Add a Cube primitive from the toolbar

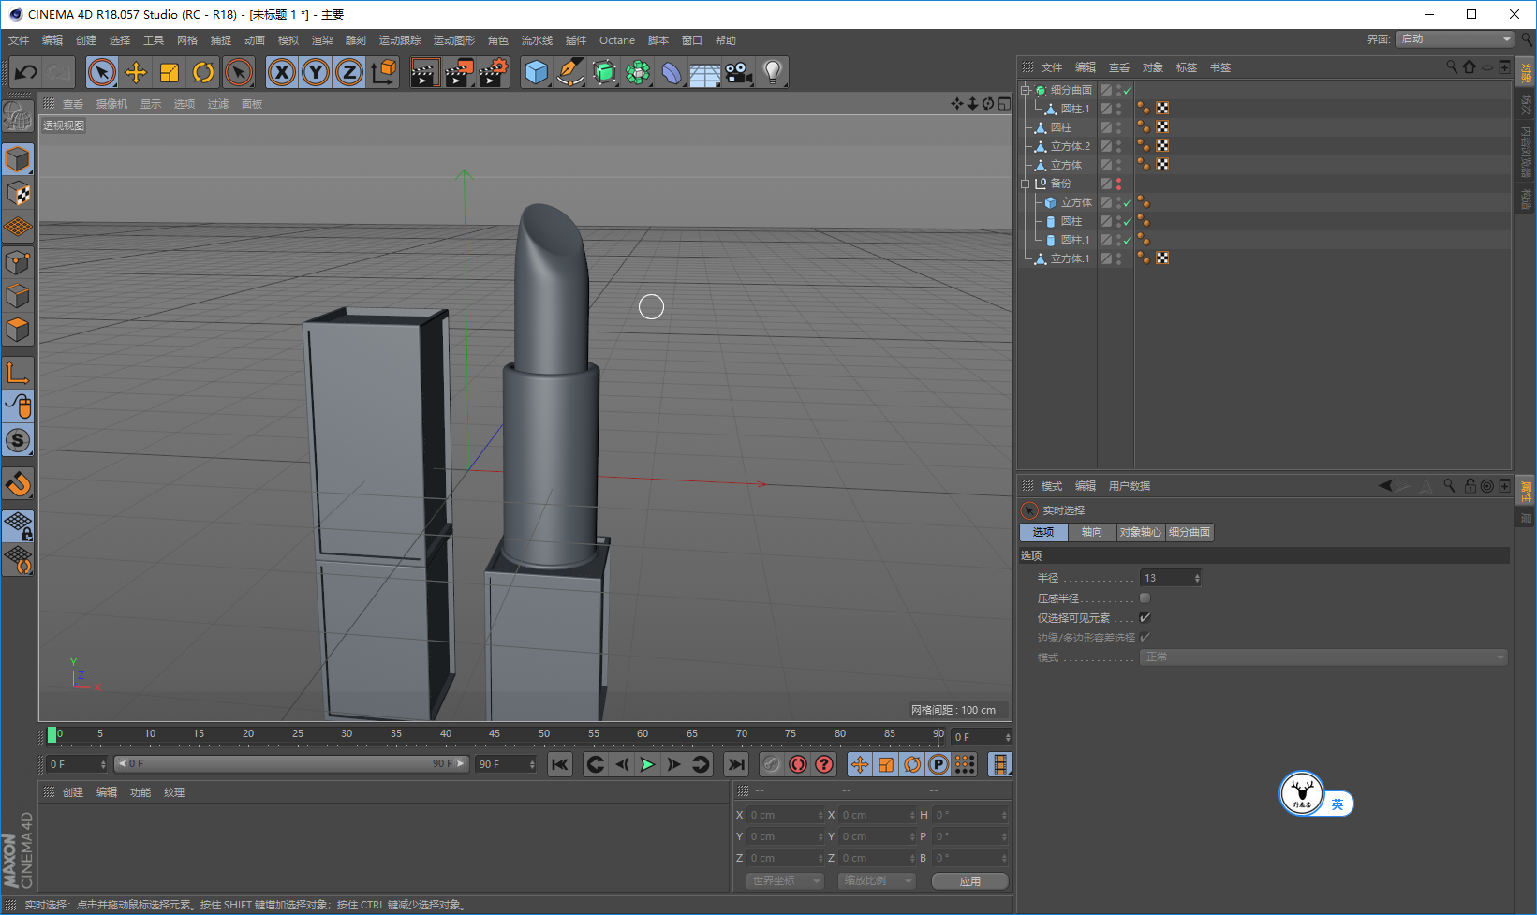point(536,72)
